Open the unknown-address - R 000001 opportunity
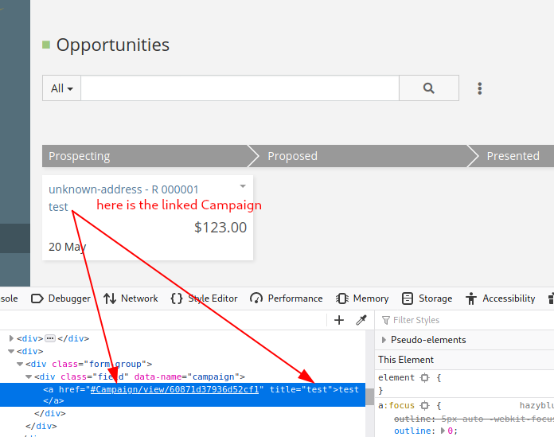 [x=123, y=189]
